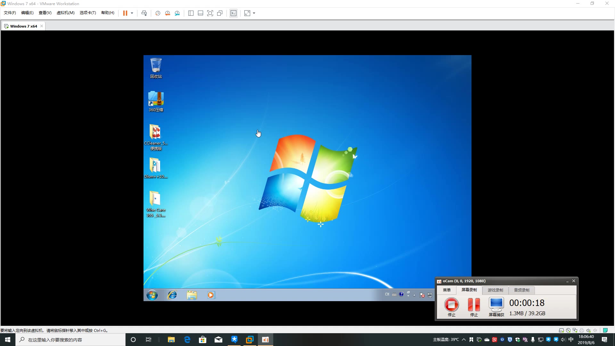Screen dimensions: 615x346
Task: Open the Recycle Bin 回收站 icon
Action: click(156, 68)
